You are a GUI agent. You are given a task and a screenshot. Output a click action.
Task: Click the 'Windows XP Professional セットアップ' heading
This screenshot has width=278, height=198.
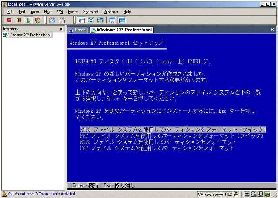(x=117, y=43)
